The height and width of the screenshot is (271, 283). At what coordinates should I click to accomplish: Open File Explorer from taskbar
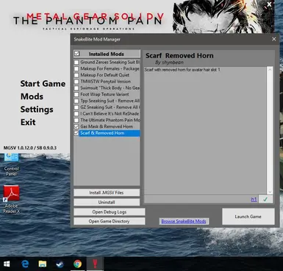click(x=43, y=264)
